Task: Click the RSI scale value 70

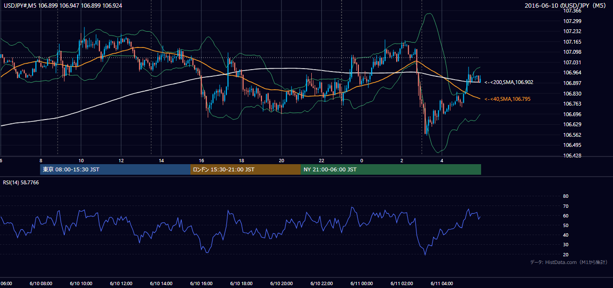Action: [x=566, y=206]
